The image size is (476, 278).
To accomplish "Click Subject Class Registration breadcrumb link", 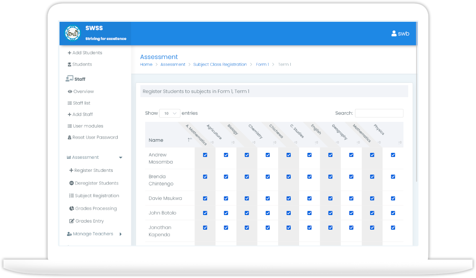I will [220, 65].
